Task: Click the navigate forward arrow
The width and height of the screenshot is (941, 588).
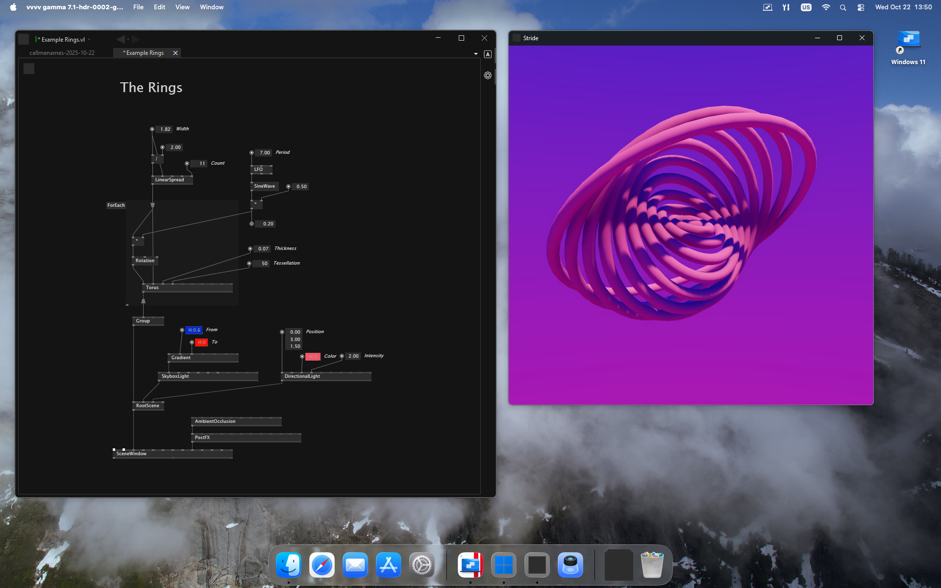Action: (x=136, y=39)
